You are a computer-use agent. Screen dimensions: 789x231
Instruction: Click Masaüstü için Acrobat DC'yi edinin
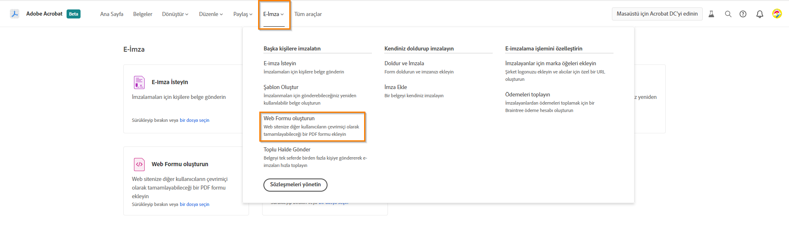coord(657,14)
